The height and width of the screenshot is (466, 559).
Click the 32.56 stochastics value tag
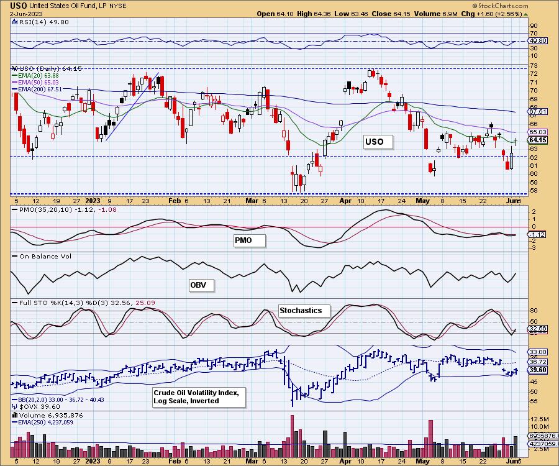click(x=538, y=329)
